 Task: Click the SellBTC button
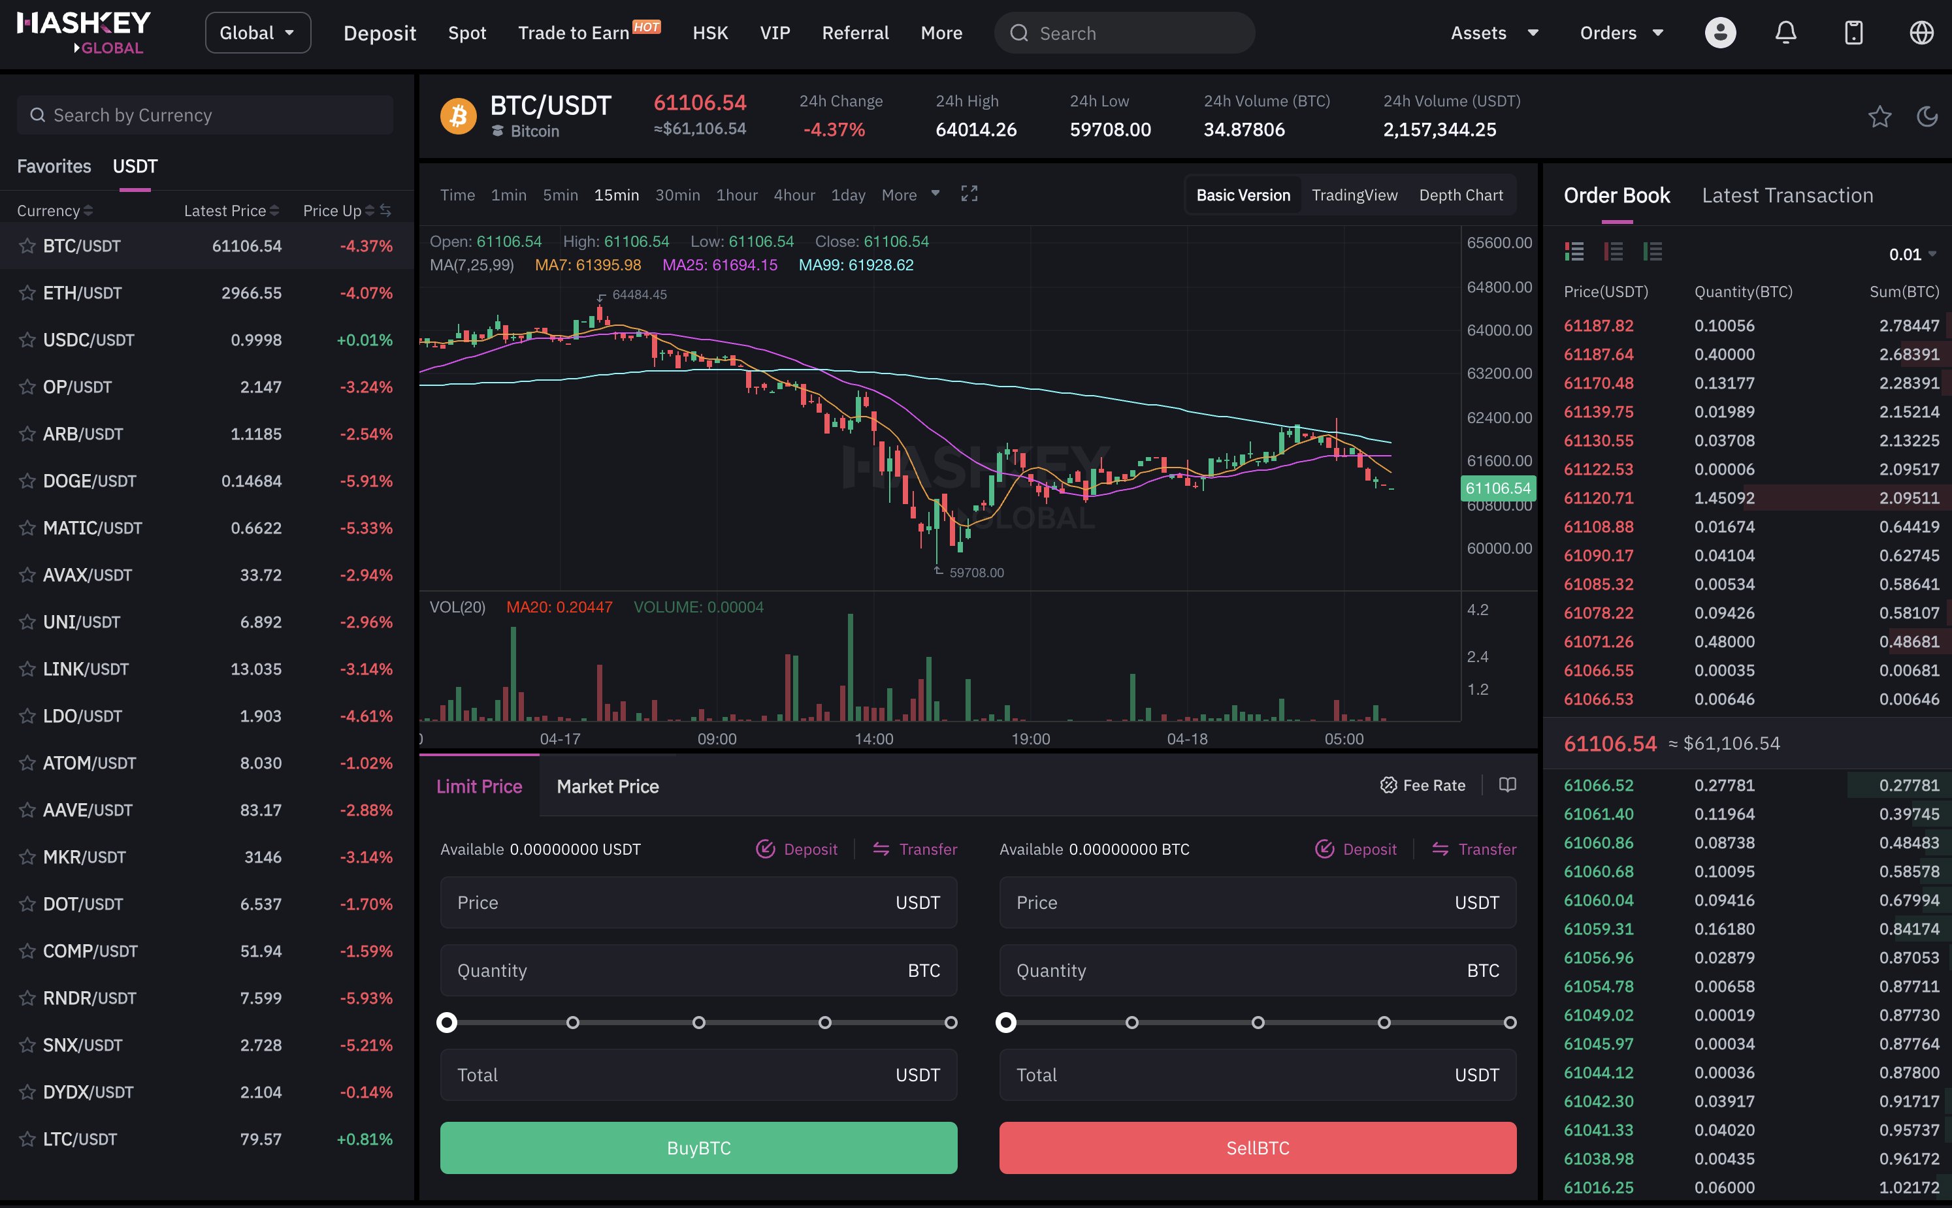1258,1148
